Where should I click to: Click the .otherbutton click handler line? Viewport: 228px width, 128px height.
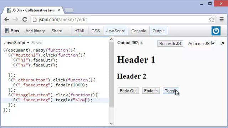click(x=52, y=80)
